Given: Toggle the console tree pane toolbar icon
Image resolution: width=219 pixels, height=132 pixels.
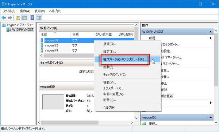Looking at the screenshot, I should point(24,18).
